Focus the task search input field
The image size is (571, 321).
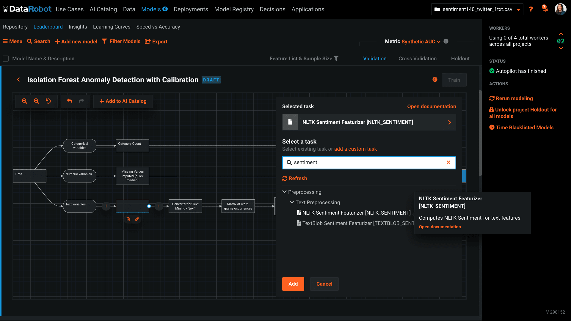click(x=369, y=163)
